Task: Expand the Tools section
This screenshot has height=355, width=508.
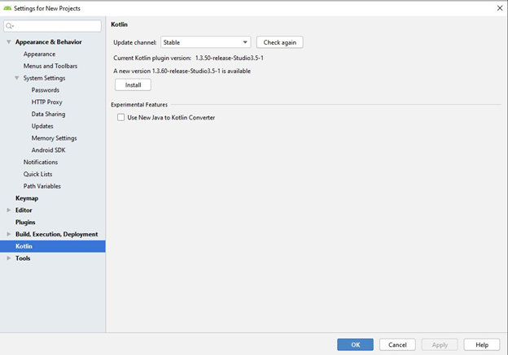Action: coord(9,258)
